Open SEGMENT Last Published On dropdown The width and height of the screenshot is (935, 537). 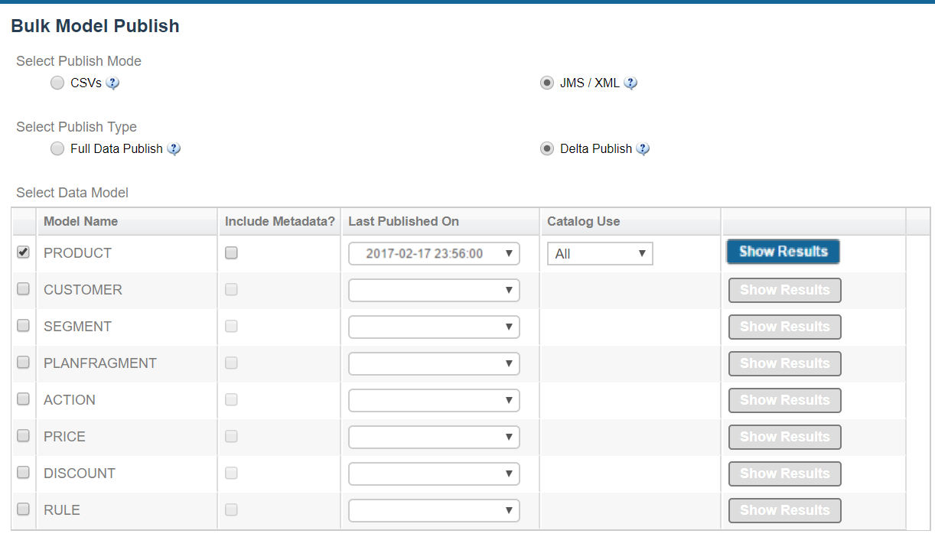[434, 327]
